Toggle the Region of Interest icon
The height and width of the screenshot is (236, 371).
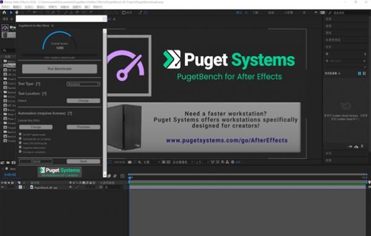point(163,162)
